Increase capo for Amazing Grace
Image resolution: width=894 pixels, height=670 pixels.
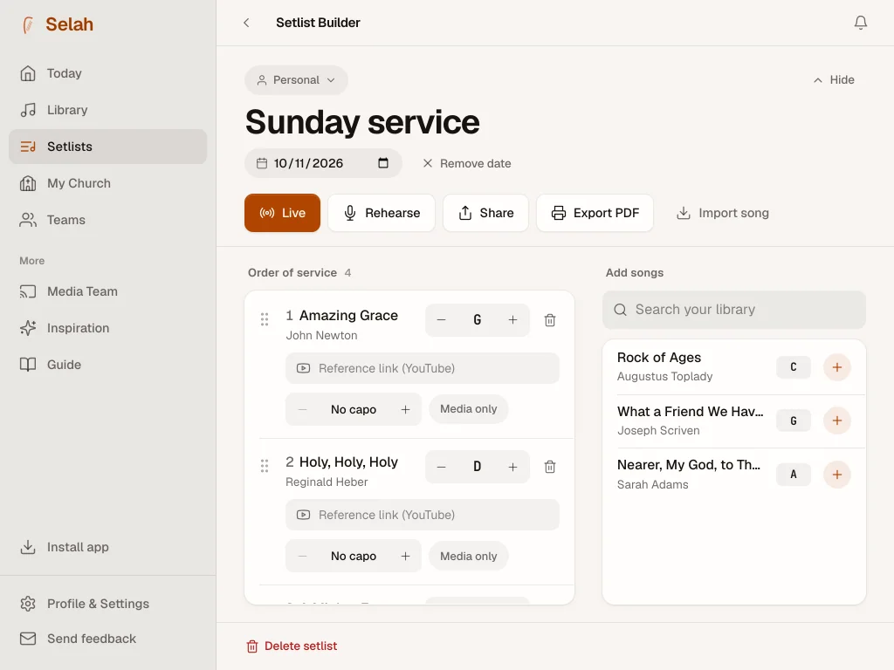pyautogui.click(x=405, y=410)
